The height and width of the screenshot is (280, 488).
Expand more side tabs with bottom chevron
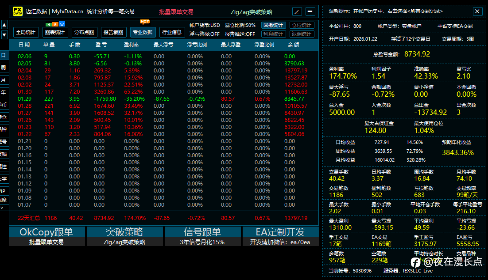[x=3, y=208]
